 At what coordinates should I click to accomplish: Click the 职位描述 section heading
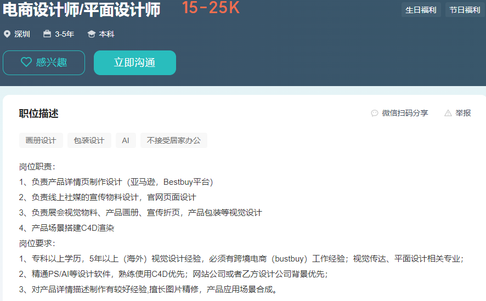click(39, 113)
